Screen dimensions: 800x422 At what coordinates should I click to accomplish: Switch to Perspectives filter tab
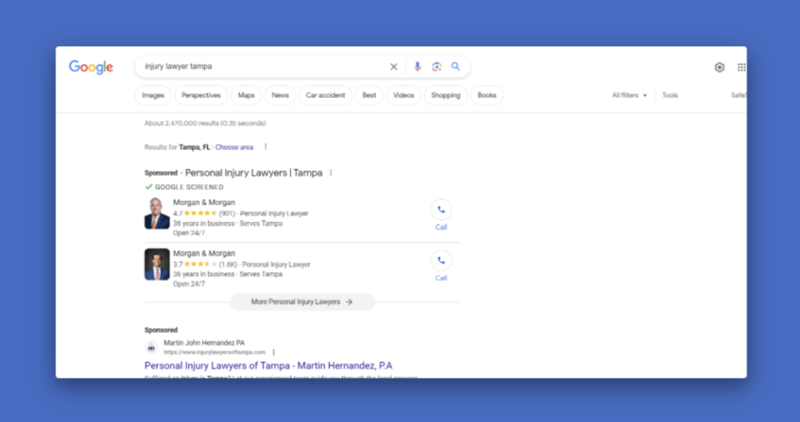(x=201, y=95)
